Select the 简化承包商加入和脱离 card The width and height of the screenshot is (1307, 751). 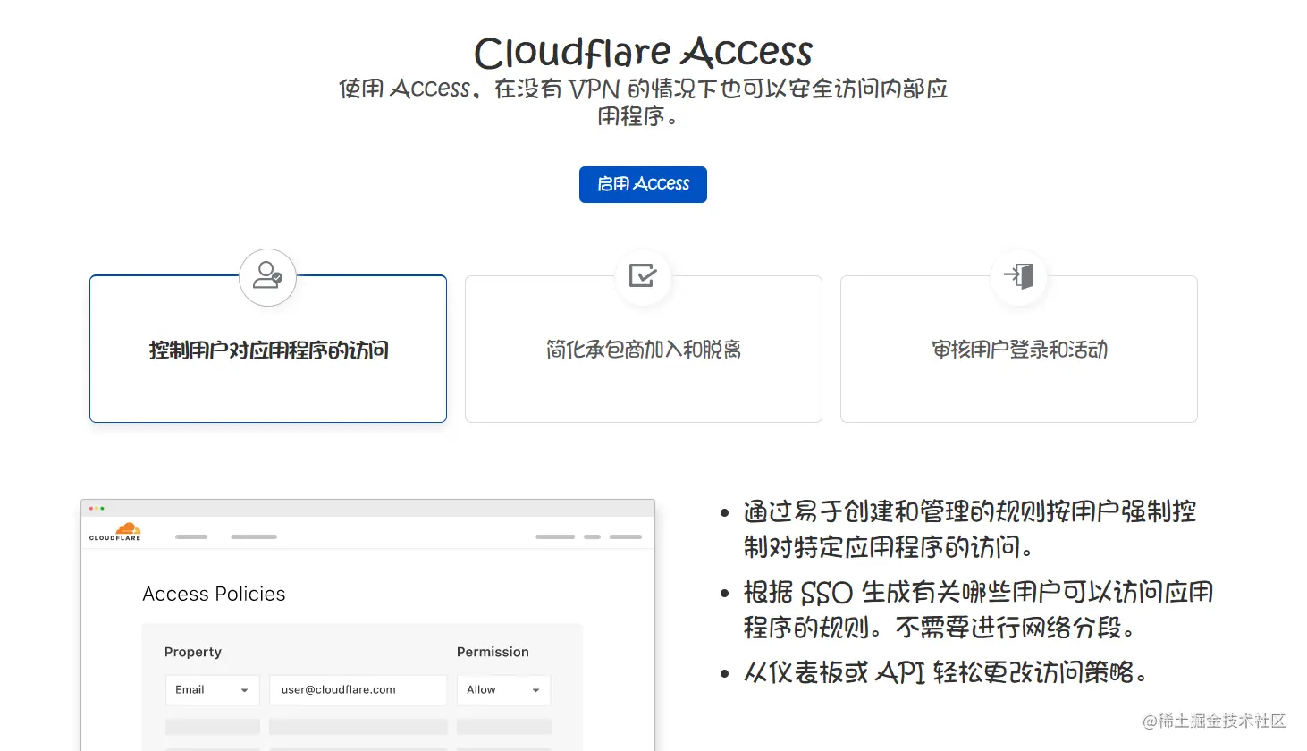point(644,349)
